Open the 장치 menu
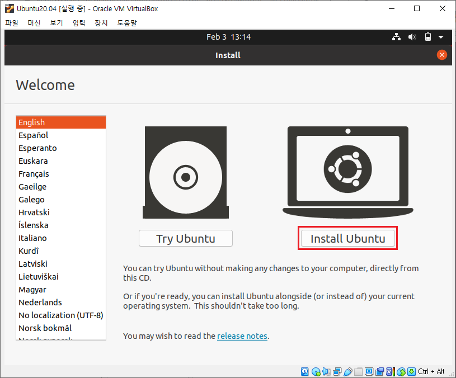Image resolution: width=456 pixels, height=378 pixels. tap(101, 23)
